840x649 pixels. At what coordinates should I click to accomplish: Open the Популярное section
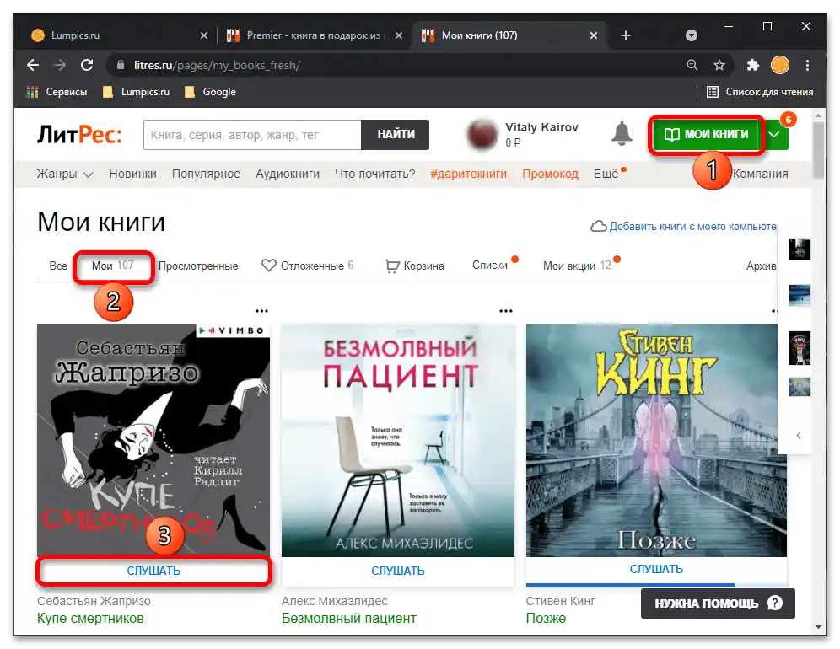tap(206, 174)
